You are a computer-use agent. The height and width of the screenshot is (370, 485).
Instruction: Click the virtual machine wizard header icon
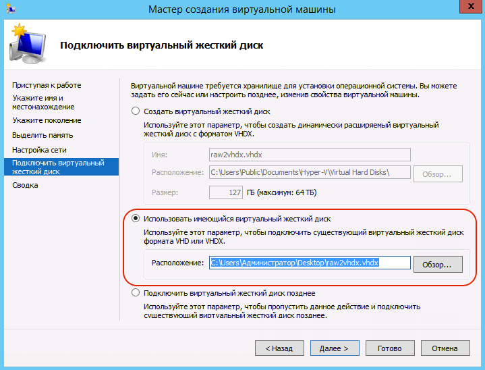point(27,43)
